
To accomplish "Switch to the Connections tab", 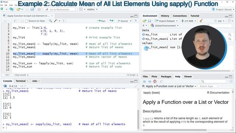I will 180,16.
